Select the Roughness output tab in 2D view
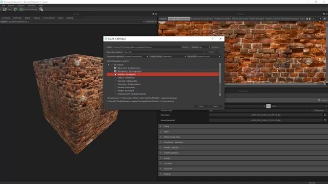This screenshot has height=184, width=328. (202, 19)
